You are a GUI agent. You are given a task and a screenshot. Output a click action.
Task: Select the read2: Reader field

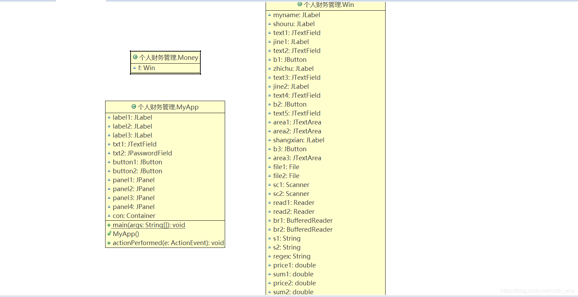294,211
